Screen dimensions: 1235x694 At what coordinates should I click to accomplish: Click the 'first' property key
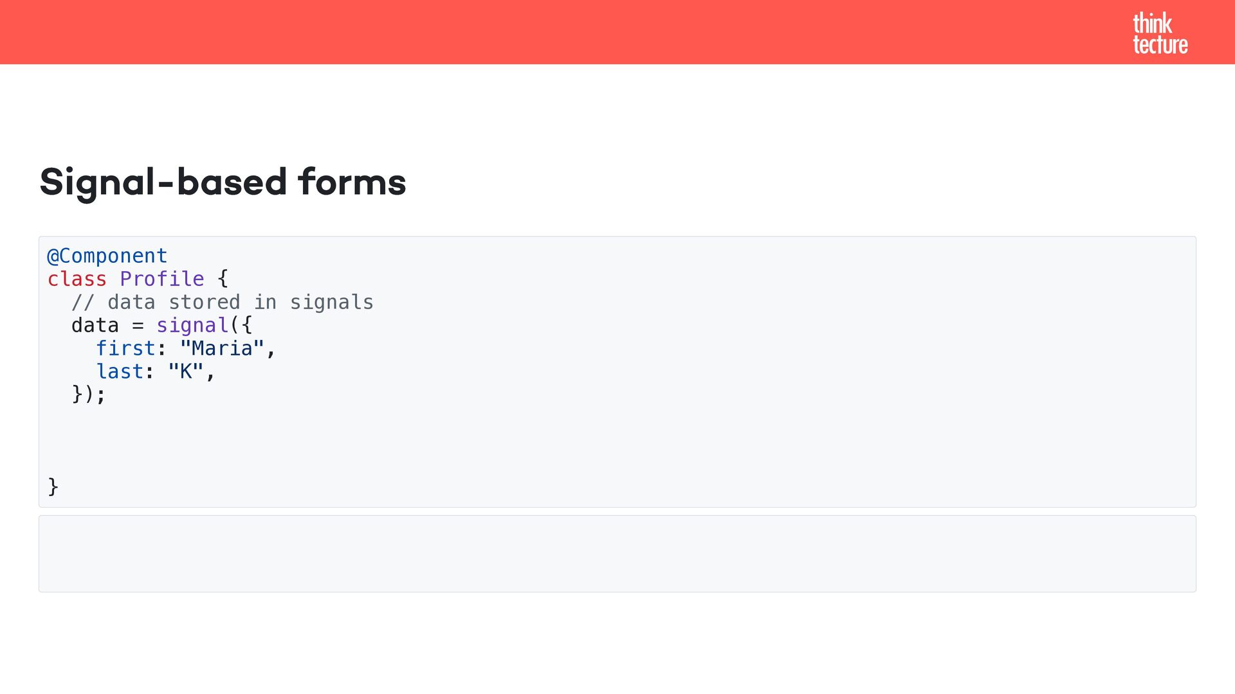pos(125,348)
